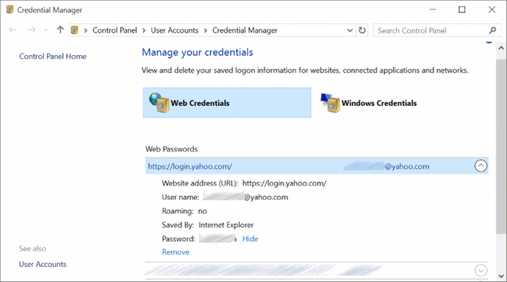
Task: Close the Credential Manager window
Action: (x=492, y=9)
